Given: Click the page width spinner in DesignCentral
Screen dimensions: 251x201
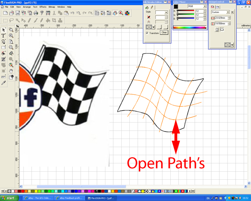Looking at the screenshot, I should tap(229, 18).
